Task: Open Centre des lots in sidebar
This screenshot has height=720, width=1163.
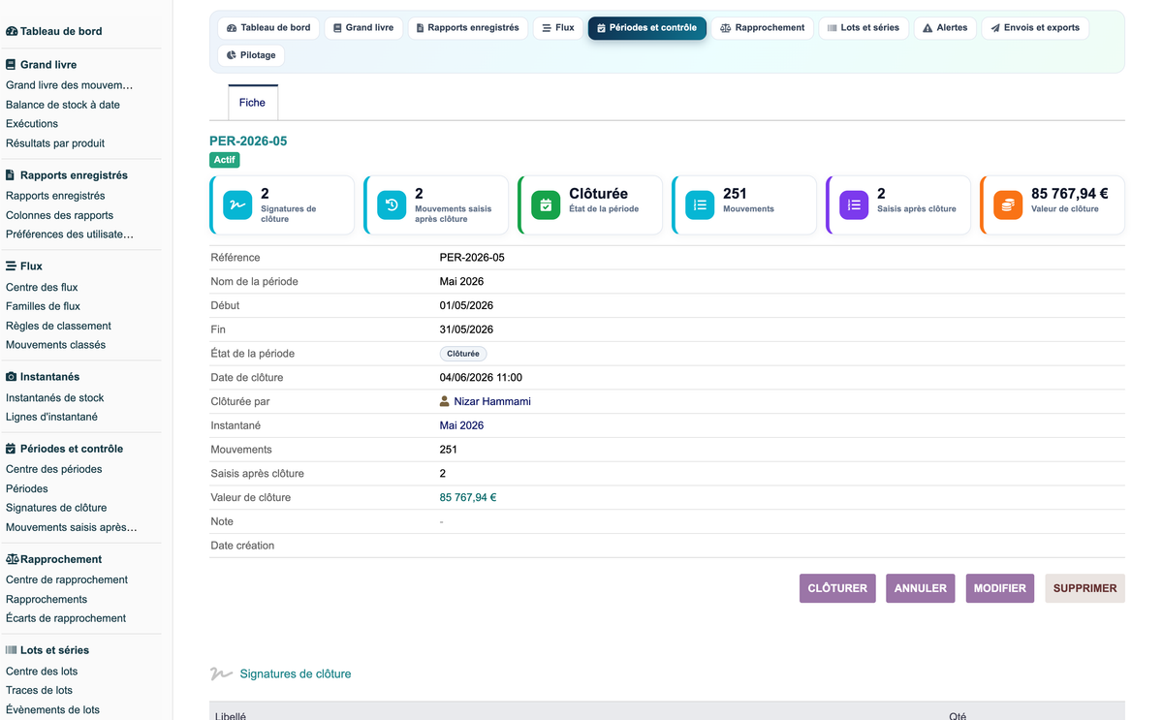Action: [x=42, y=672]
